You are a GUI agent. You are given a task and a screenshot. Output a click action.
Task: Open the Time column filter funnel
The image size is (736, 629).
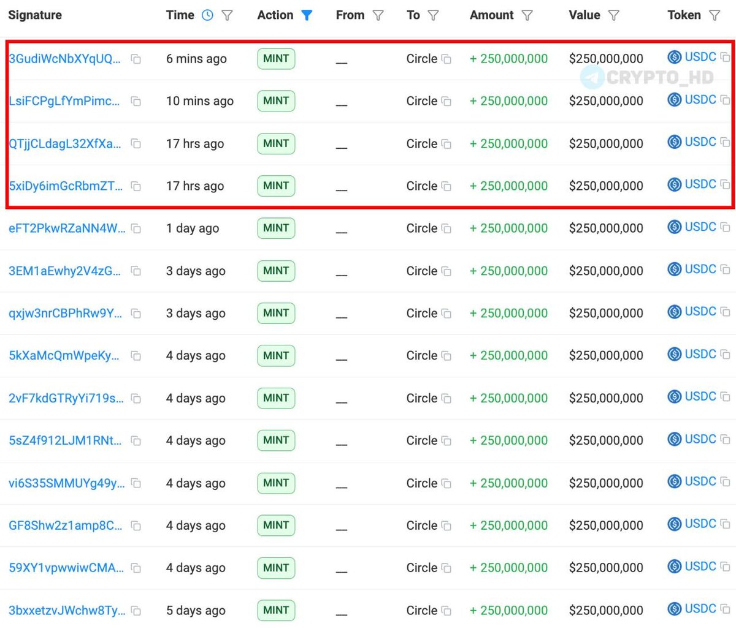tap(227, 15)
